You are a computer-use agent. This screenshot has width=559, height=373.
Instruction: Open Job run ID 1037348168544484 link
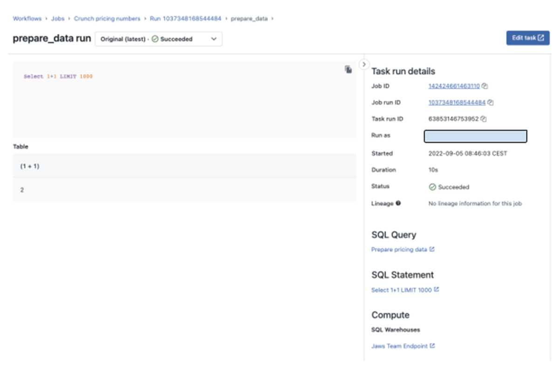[457, 102]
